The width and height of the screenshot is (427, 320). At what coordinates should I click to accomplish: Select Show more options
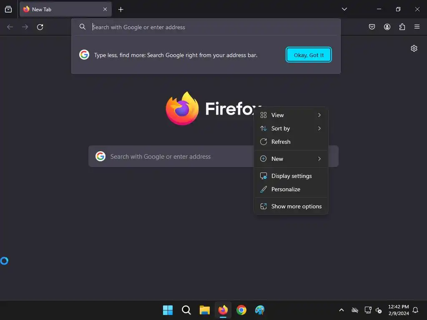click(x=291, y=206)
